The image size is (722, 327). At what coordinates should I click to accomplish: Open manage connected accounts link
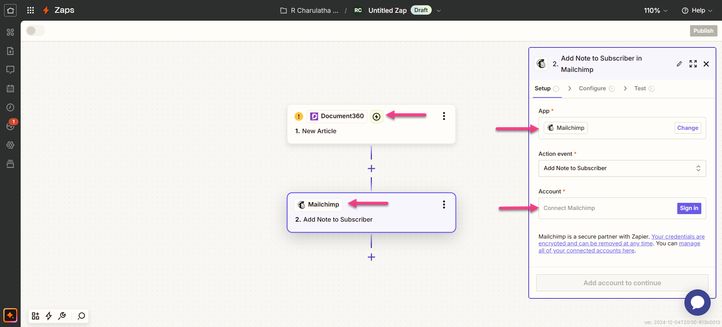pyautogui.click(x=619, y=247)
